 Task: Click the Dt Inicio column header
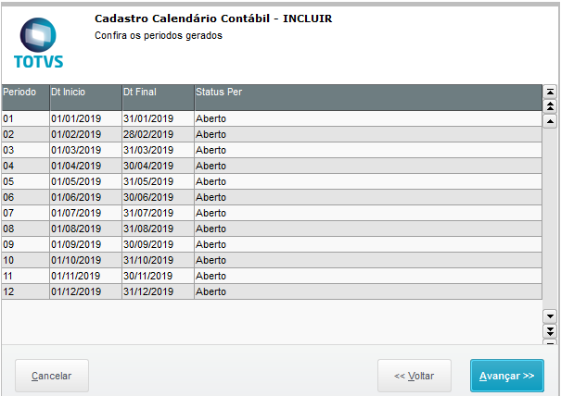[86, 97]
